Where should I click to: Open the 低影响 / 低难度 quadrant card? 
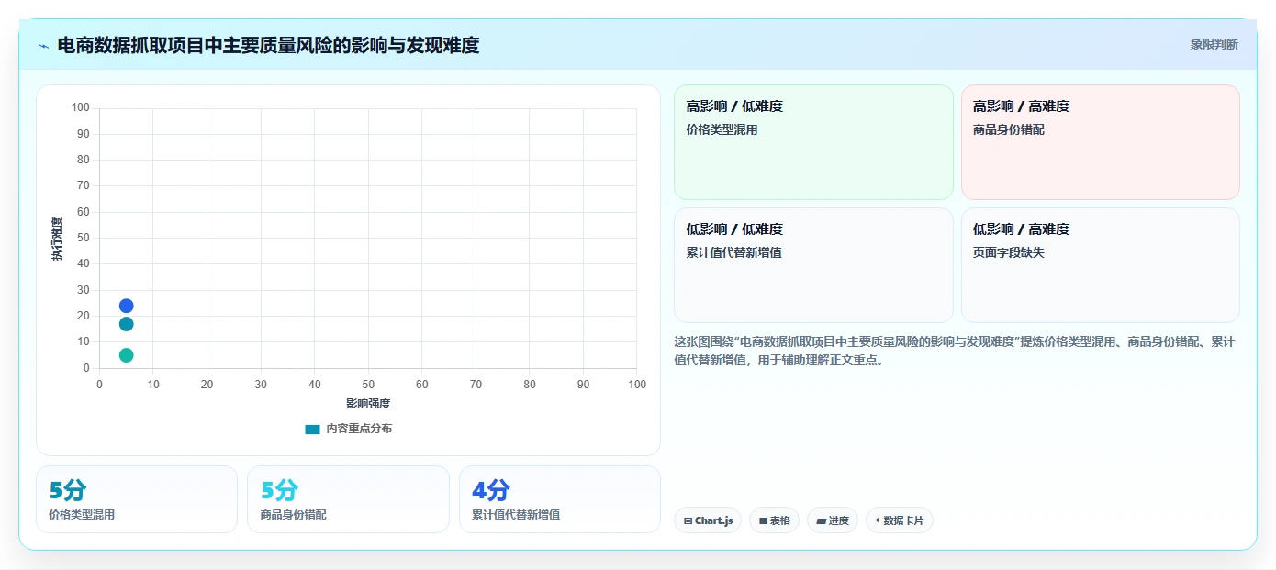coord(813,265)
